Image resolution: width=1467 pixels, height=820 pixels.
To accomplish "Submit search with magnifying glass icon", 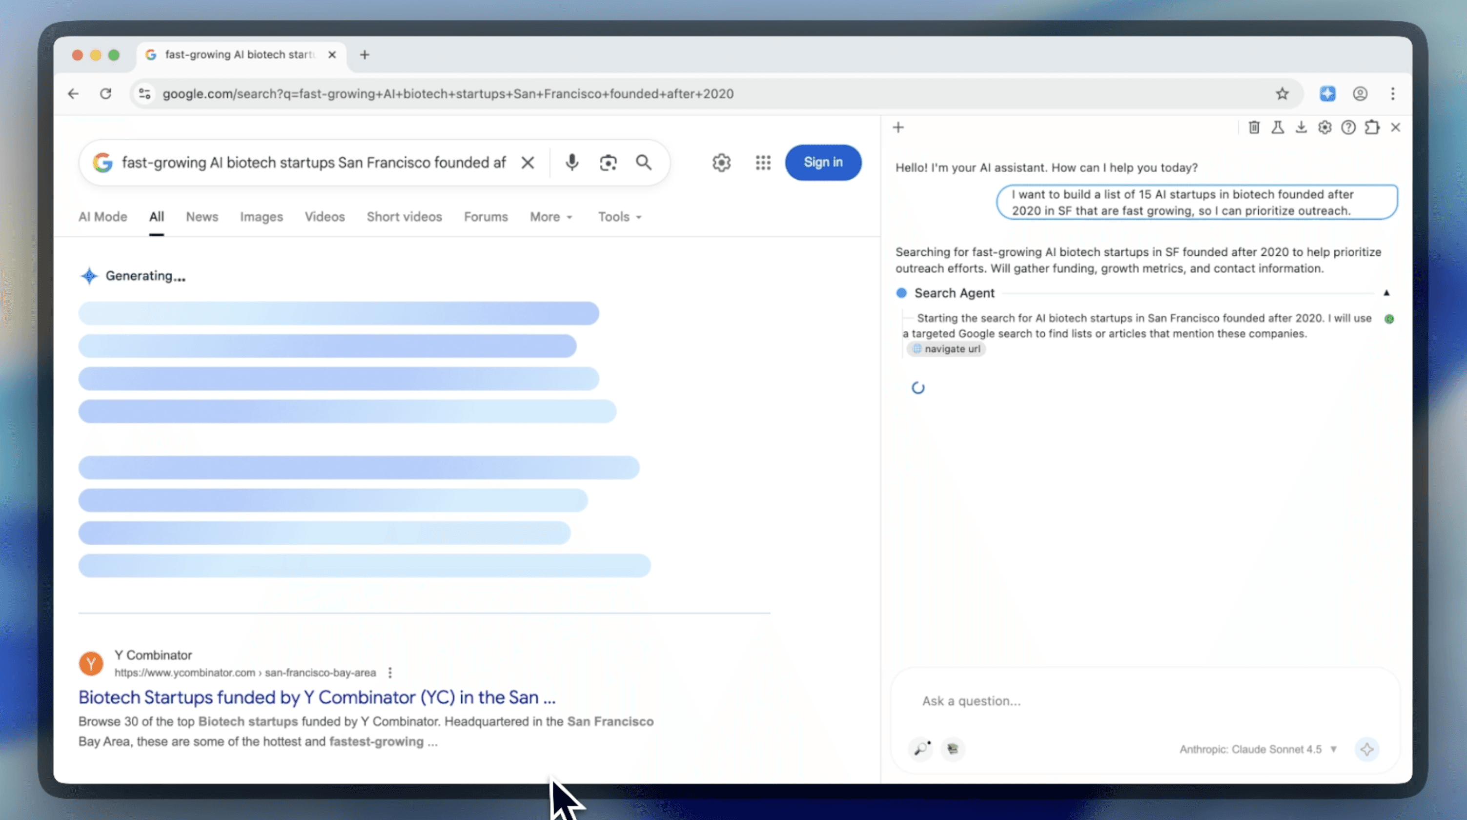I will tap(644, 163).
